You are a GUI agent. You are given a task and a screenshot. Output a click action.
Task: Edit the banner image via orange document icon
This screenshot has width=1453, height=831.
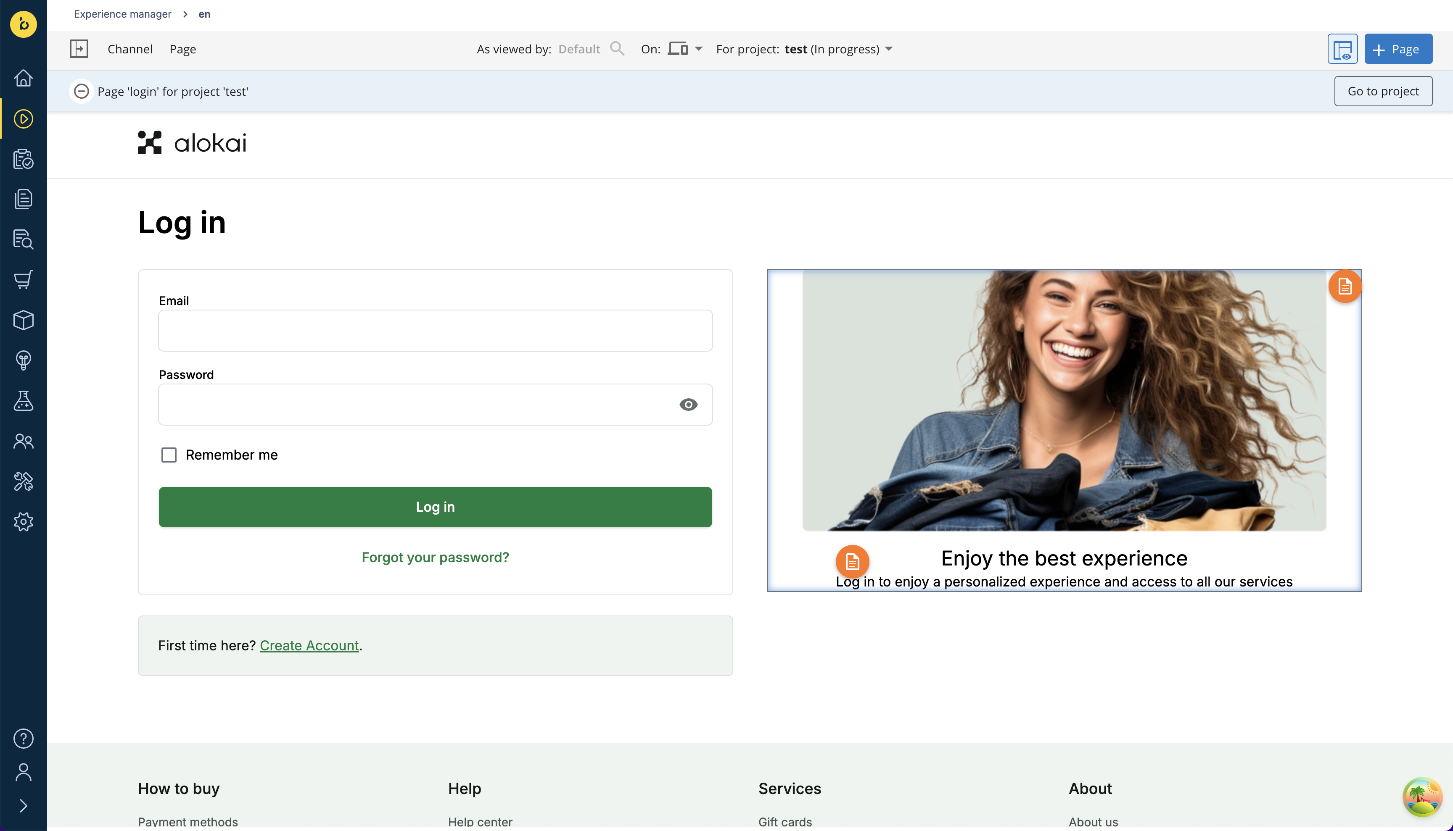(1345, 286)
